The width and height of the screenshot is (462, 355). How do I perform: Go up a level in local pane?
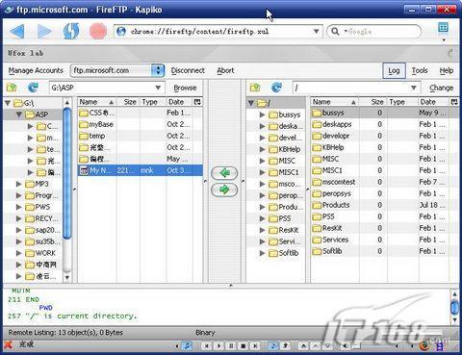(x=12, y=88)
